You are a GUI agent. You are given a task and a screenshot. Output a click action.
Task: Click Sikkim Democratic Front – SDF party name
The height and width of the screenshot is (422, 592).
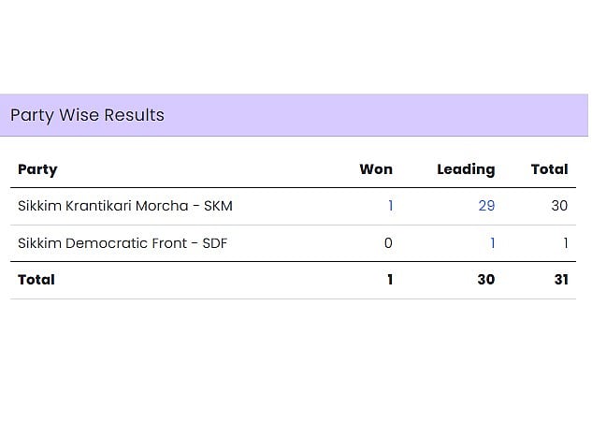[x=123, y=243]
